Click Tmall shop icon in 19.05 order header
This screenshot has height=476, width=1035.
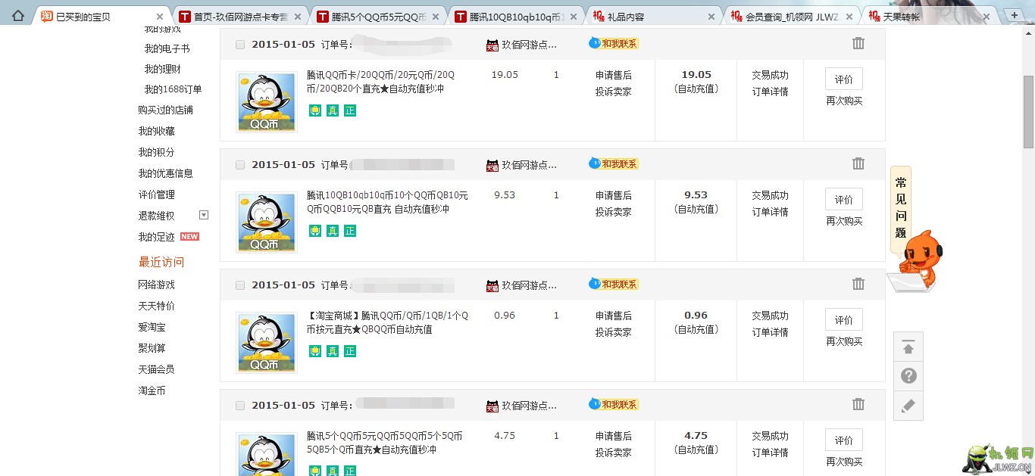pos(492,45)
